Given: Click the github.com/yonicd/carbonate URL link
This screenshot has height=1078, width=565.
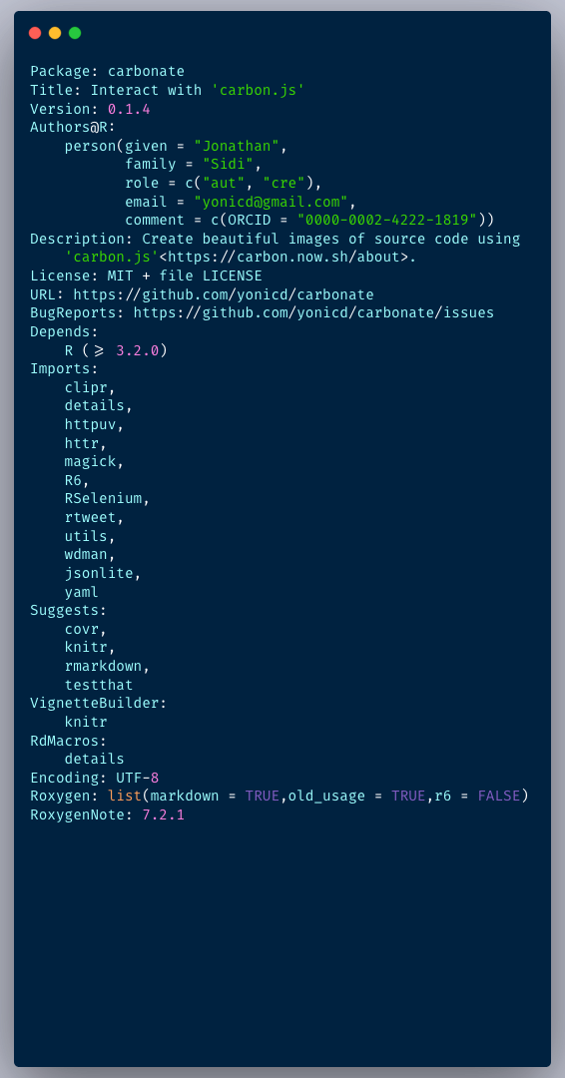Looking at the screenshot, I should 224,294.
